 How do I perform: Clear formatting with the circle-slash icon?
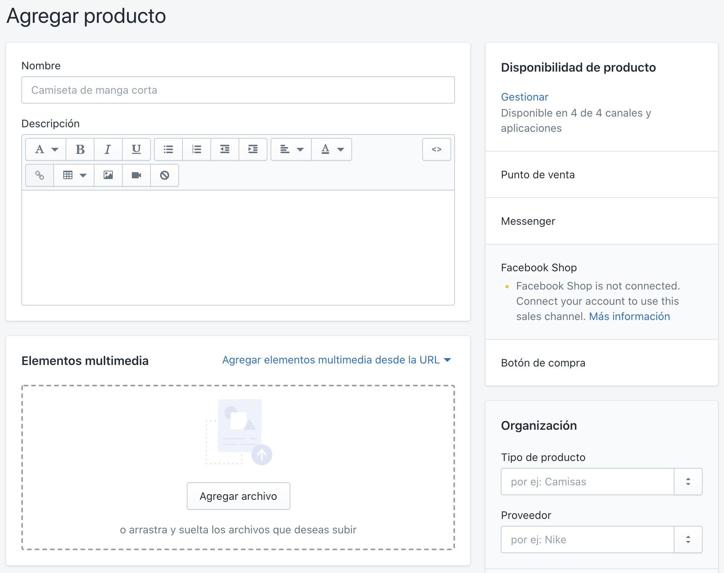(x=165, y=175)
